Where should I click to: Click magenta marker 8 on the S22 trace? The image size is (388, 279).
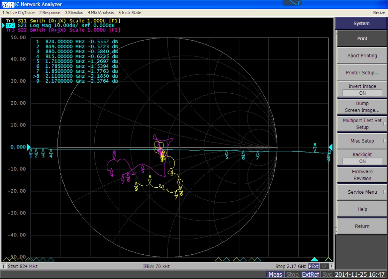[x=114, y=155]
